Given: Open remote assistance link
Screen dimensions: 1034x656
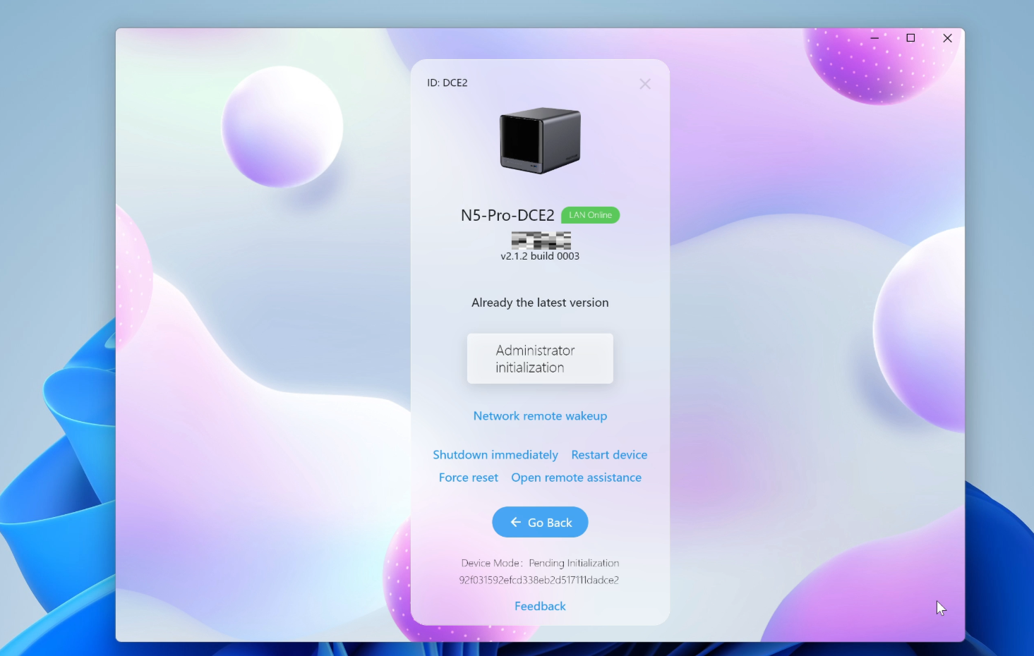Looking at the screenshot, I should pyautogui.click(x=577, y=478).
